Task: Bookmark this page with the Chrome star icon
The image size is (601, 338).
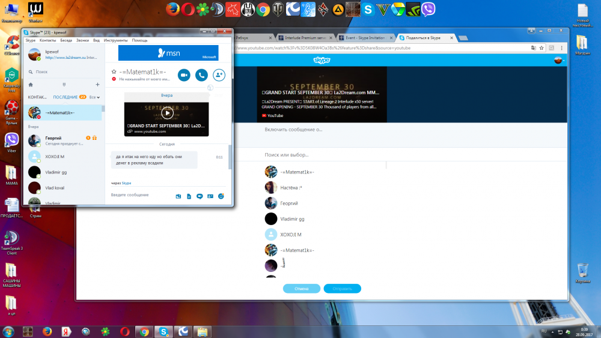Action: coord(543,48)
